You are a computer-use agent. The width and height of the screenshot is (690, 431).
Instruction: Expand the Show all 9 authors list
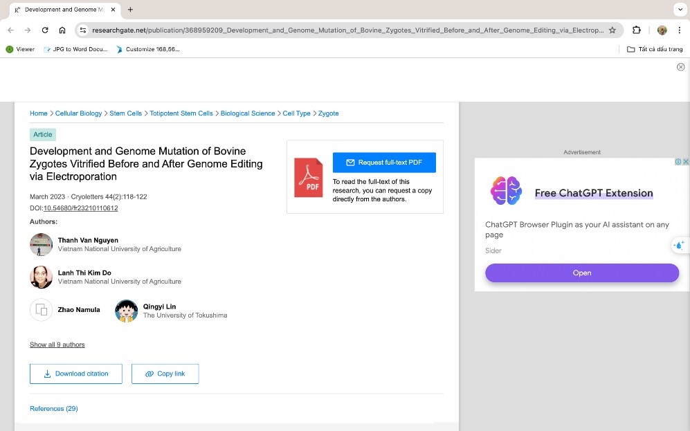click(x=57, y=345)
